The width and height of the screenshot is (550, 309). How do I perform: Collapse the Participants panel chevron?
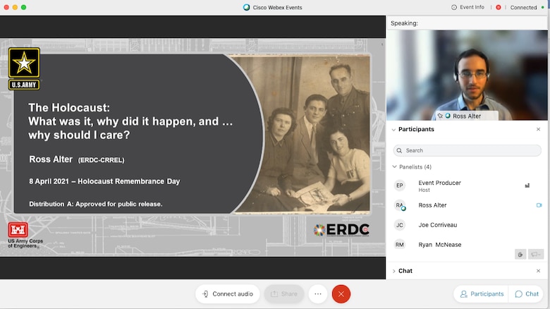(393, 130)
